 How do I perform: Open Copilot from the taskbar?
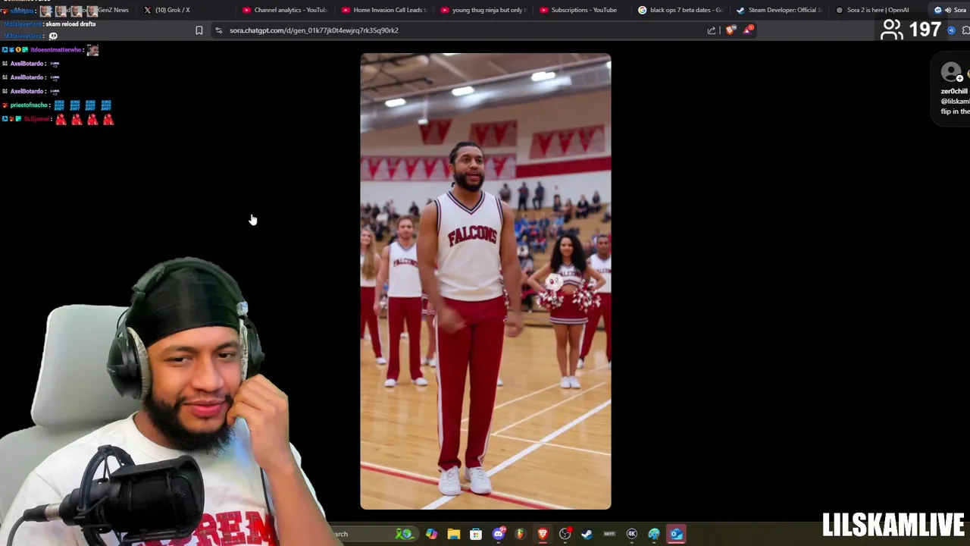pyautogui.click(x=431, y=534)
